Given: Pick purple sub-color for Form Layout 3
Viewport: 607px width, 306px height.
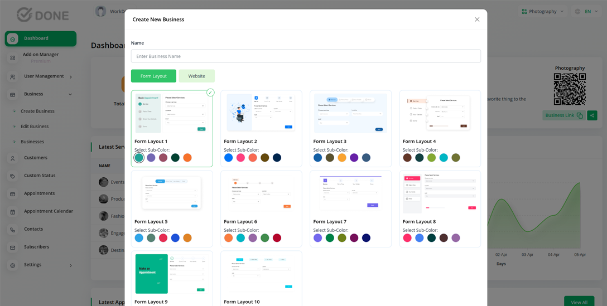Looking at the screenshot, I should click(354, 157).
